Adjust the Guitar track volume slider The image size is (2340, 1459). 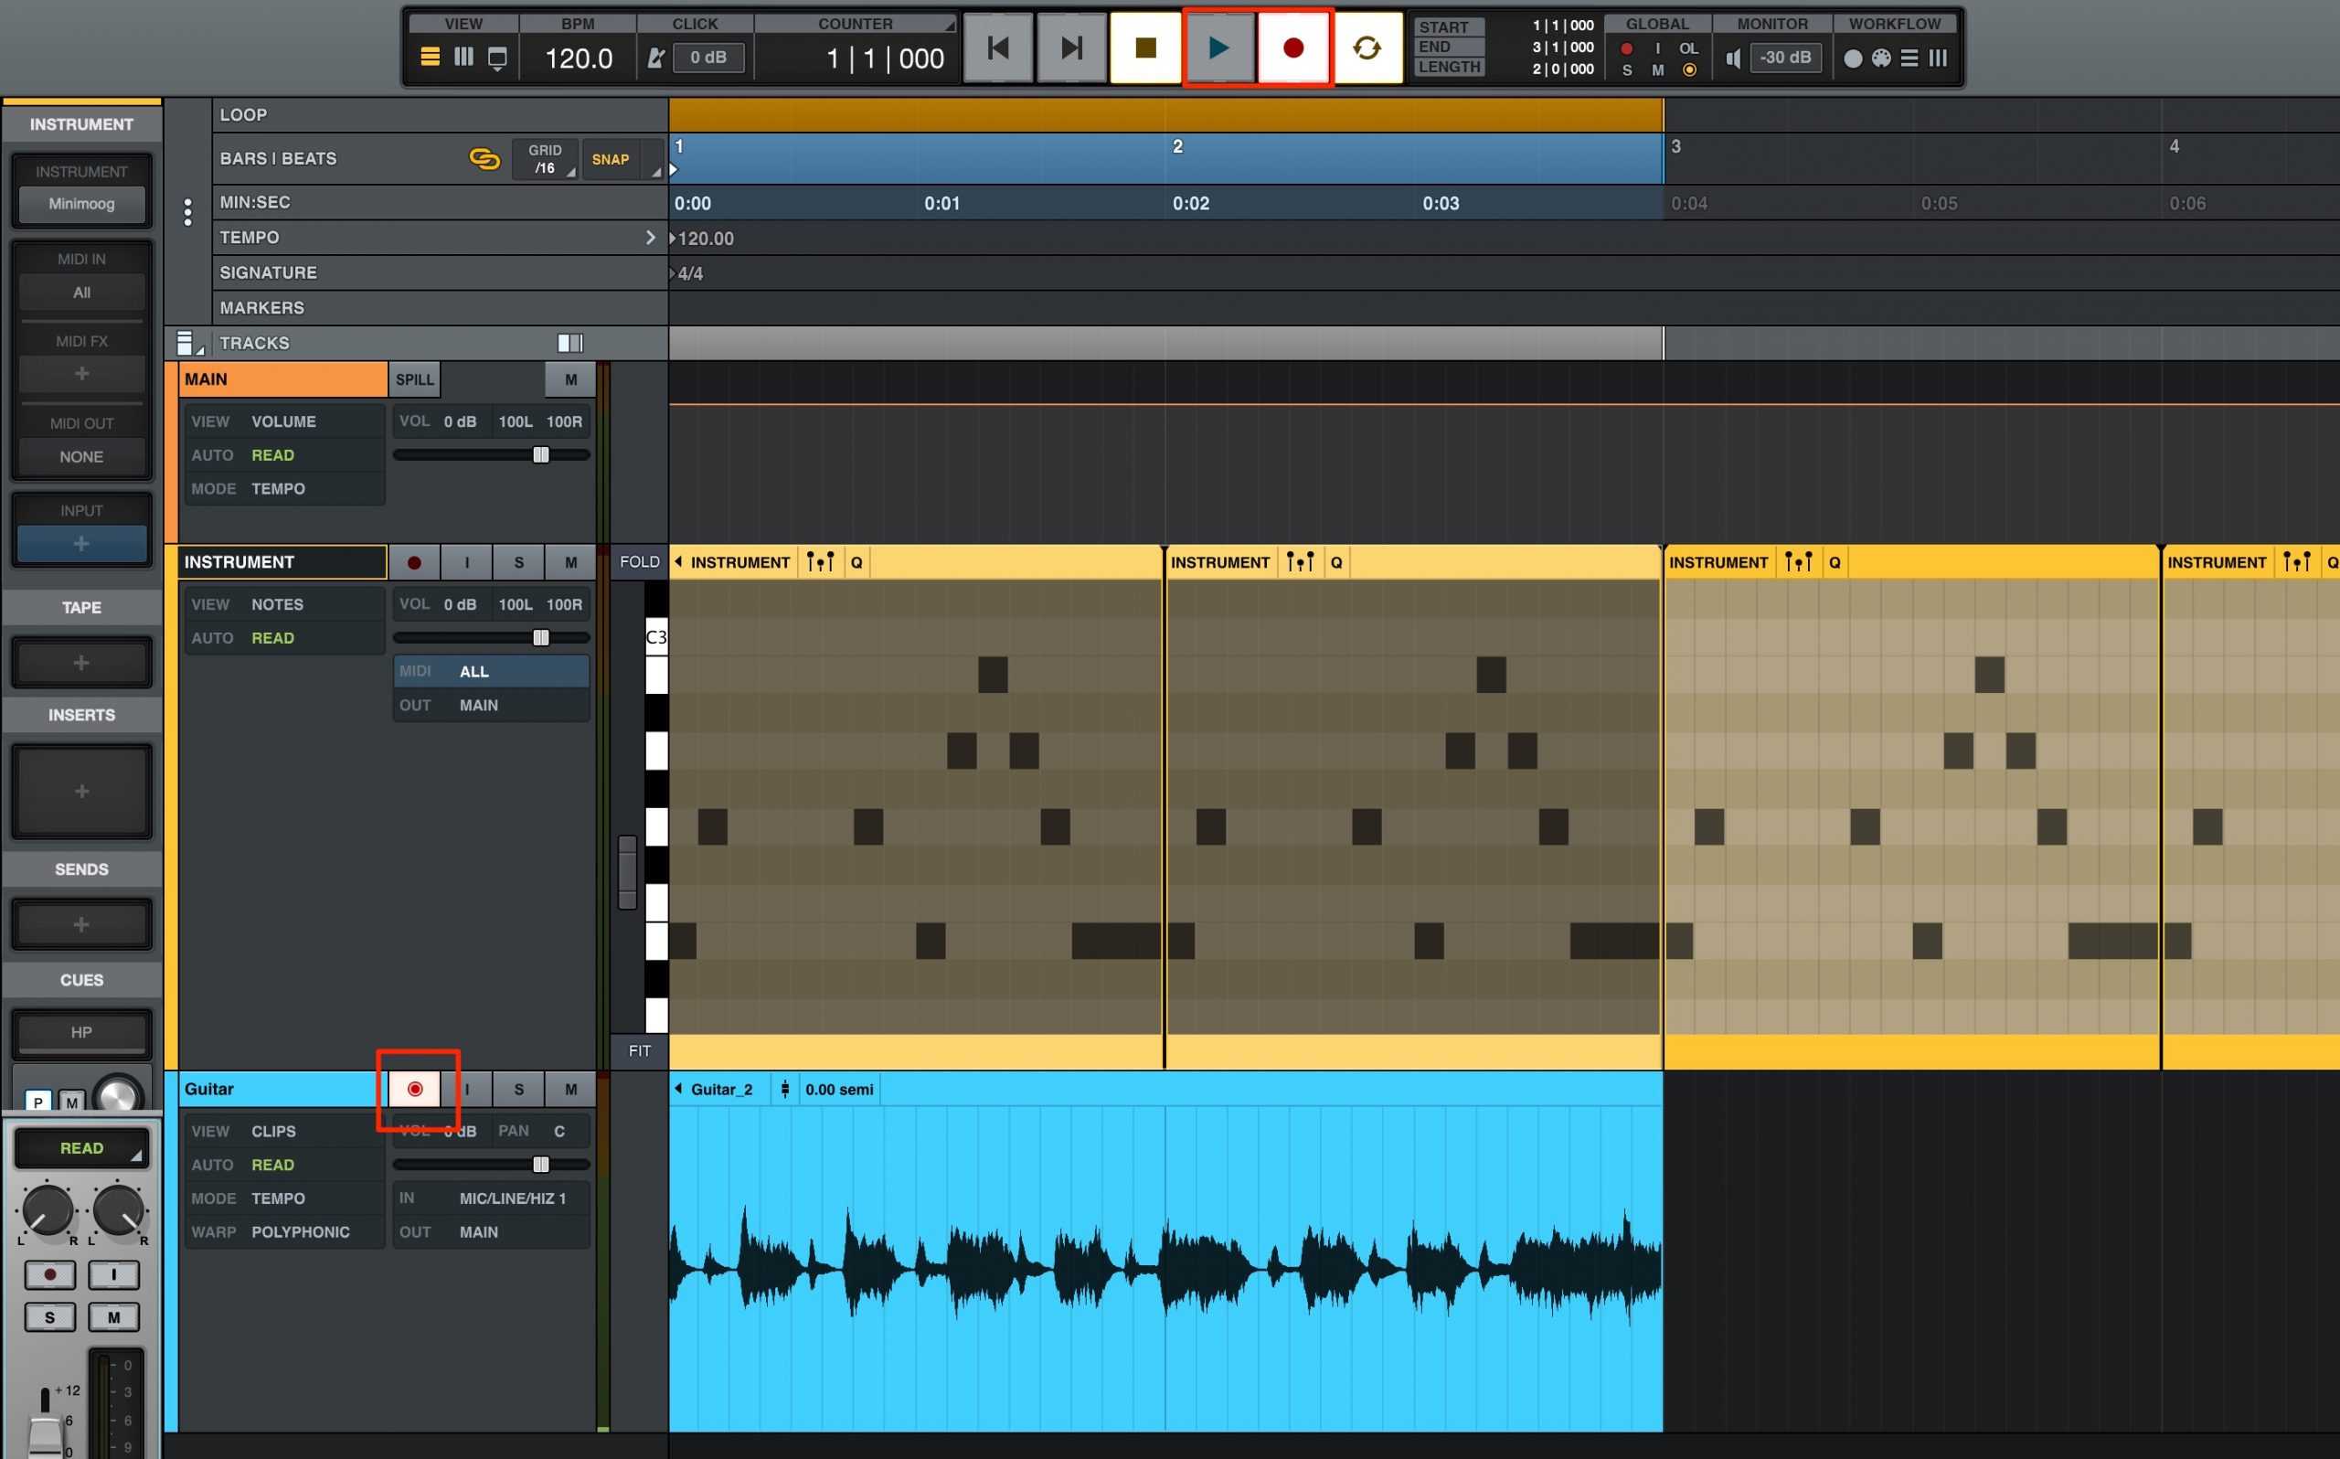[540, 1165]
